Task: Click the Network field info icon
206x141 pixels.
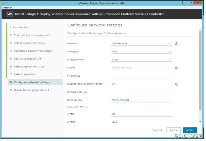Action: pyautogui.click(x=177, y=44)
